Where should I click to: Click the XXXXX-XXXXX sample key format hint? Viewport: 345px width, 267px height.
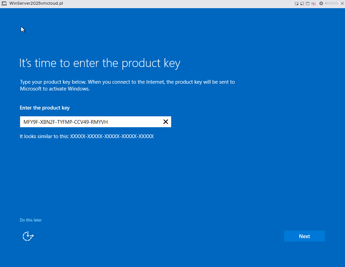pos(112,136)
